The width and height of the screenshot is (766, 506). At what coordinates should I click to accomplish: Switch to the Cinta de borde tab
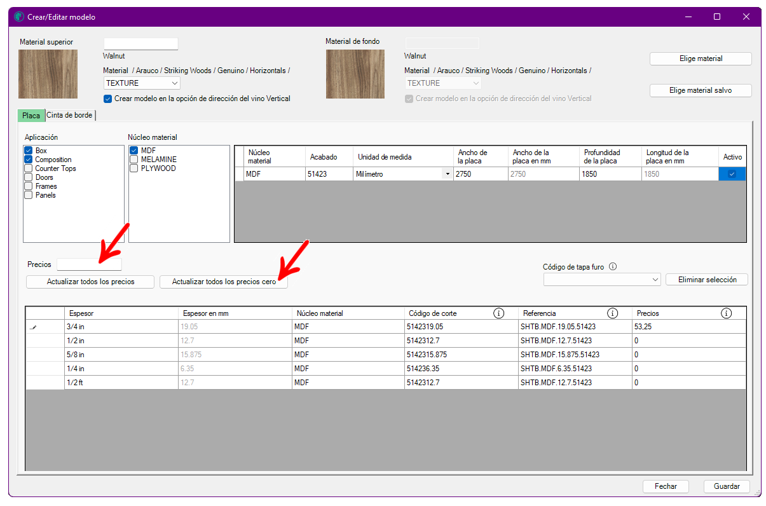69,115
